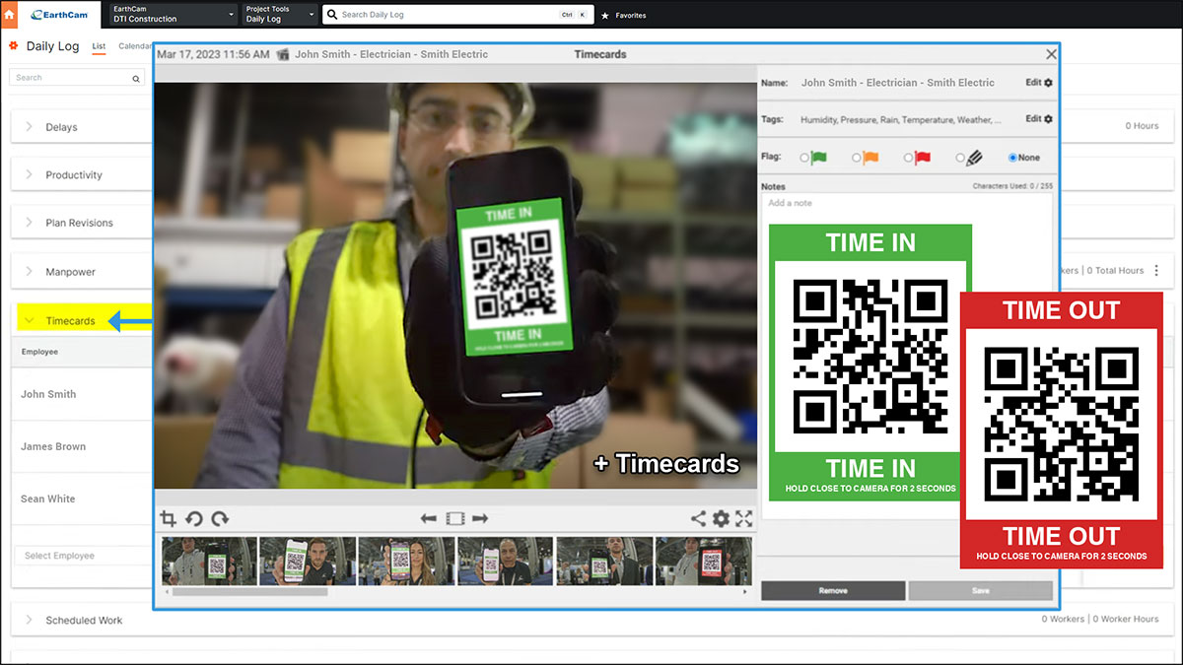Click the Edit link for Name
The width and height of the screenshot is (1183, 665).
(x=1033, y=83)
